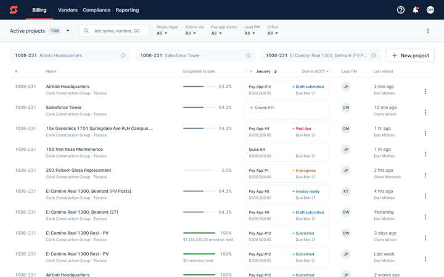
Task: Toggle January column sort arrow
Action: (x=275, y=71)
